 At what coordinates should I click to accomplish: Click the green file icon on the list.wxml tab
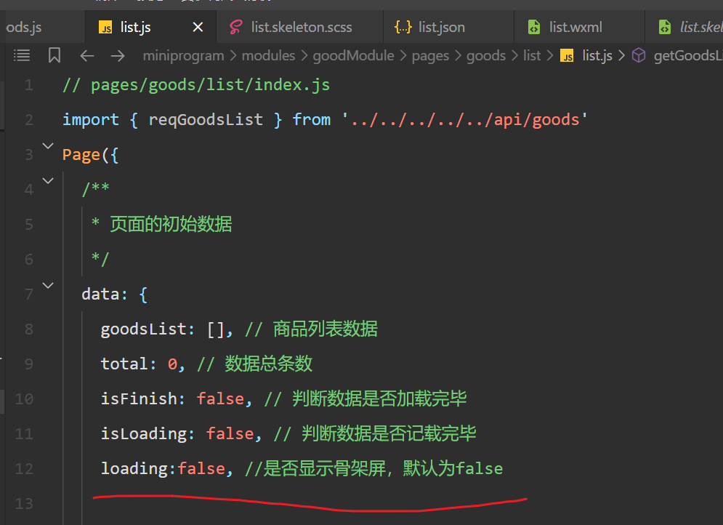point(534,28)
